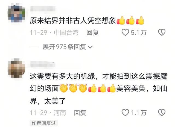Dislike first comment with broken heart
The height and width of the screenshot is (127, 175).
(x=162, y=32)
